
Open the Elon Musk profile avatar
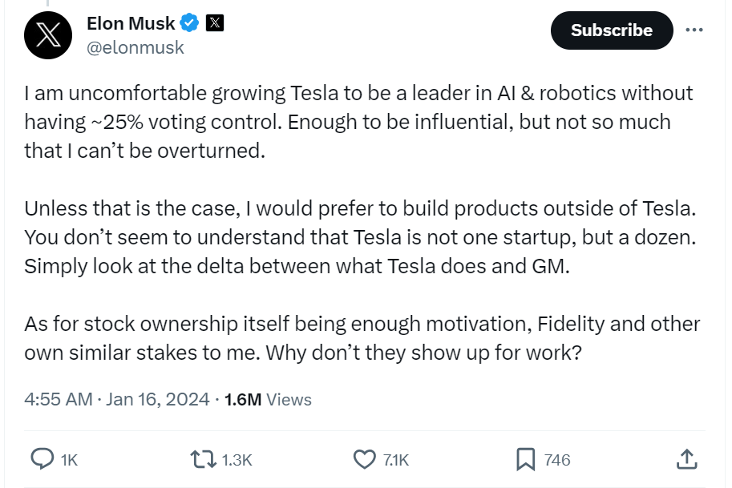tap(49, 35)
